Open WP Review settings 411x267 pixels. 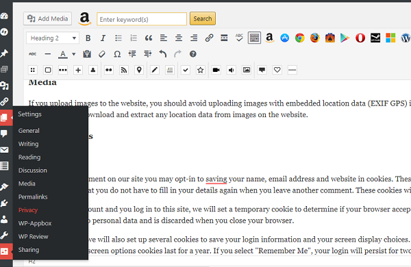point(34,237)
